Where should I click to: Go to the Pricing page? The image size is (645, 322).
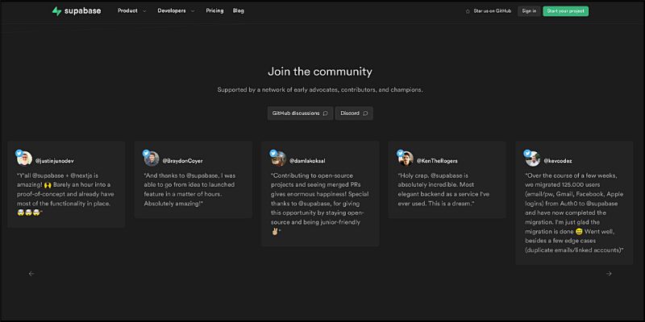pyautogui.click(x=214, y=10)
